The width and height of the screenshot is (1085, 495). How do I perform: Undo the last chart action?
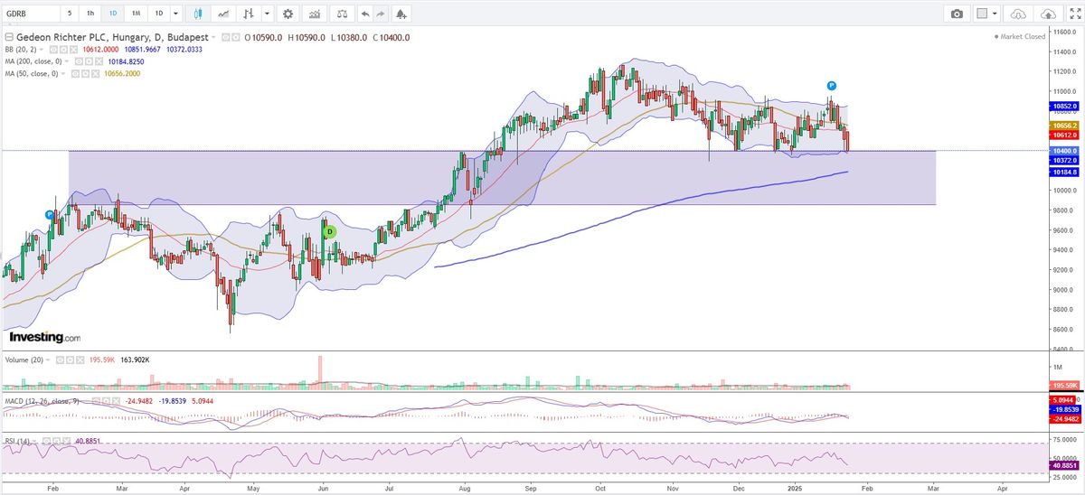pos(365,14)
